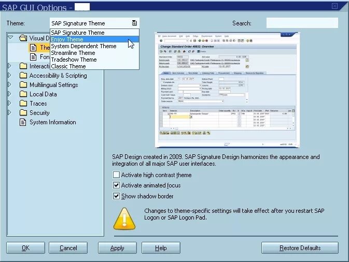
Task: Choose Enjoy Theme from the dropdown
Action: point(94,39)
